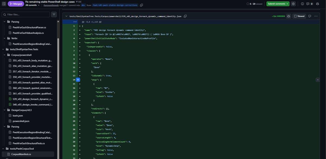The image size is (326, 159).
Task: Open the 539_v03_design_foreach_dynamic_command_identity.json file header link
Action: coord(125,16)
